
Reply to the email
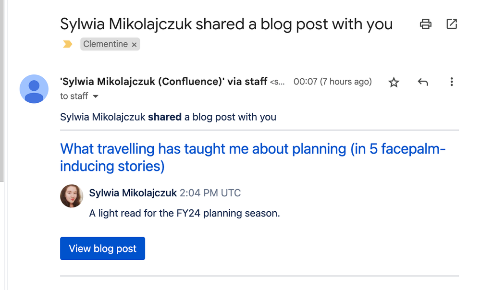[423, 82]
